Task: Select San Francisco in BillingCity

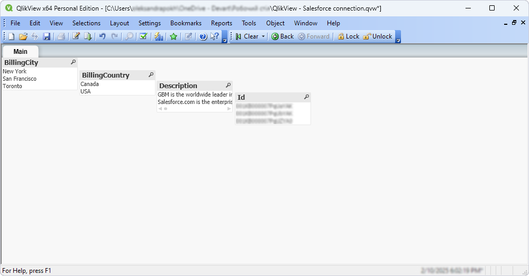Action: 40,79
